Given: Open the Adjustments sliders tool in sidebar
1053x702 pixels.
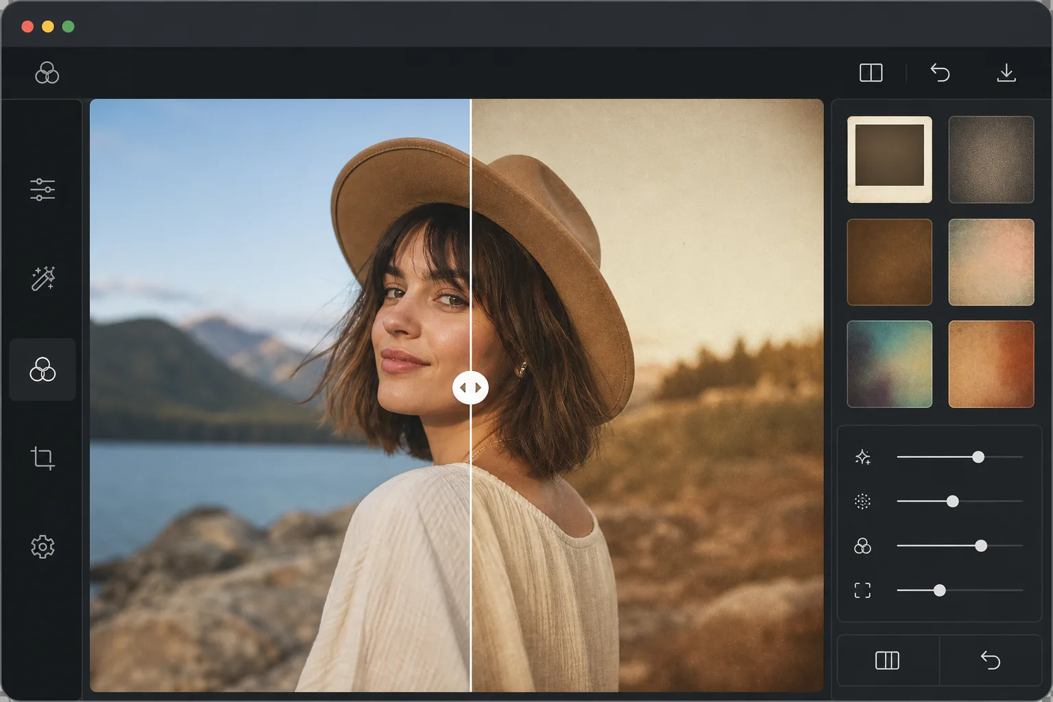Looking at the screenshot, I should [43, 189].
